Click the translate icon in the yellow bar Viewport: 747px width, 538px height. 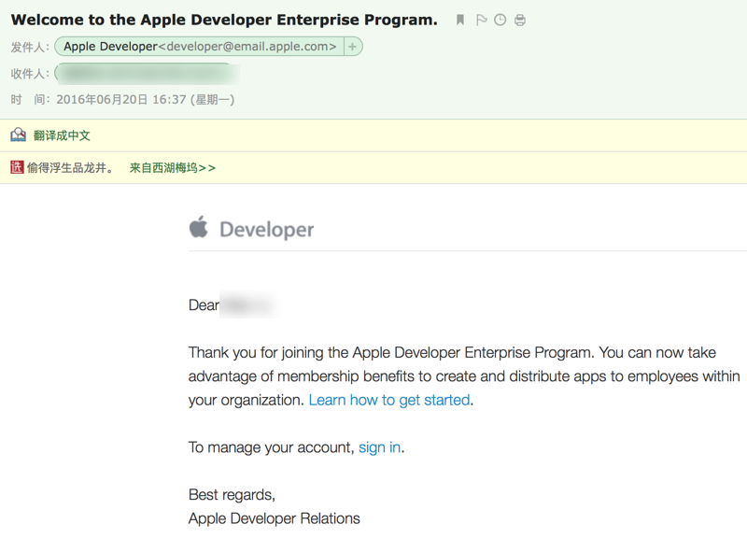tap(18, 135)
